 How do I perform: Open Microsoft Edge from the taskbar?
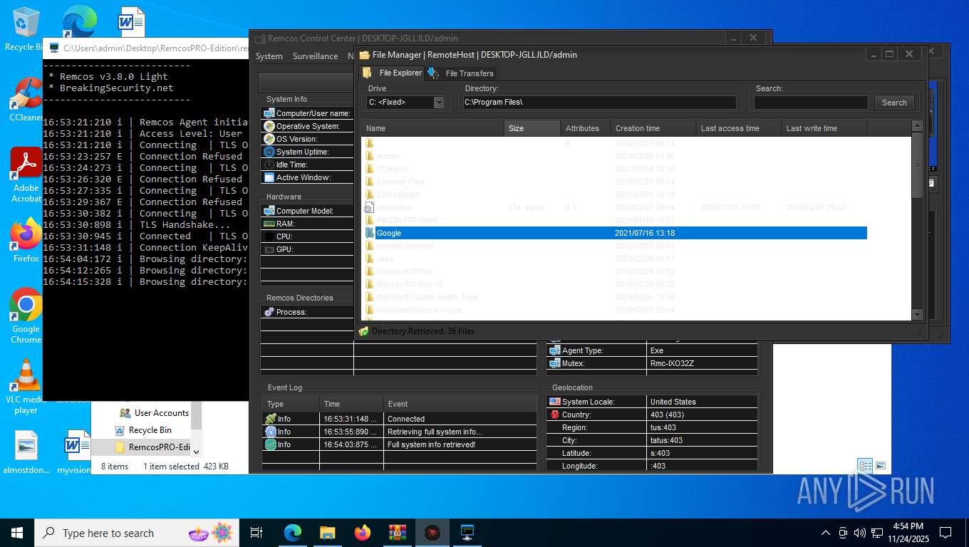tap(293, 533)
